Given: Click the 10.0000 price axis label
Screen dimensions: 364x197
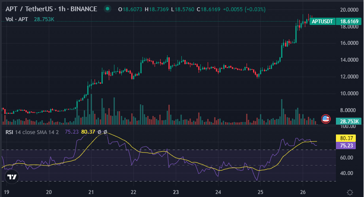Looking at the screenshot, I should [349, 94].
